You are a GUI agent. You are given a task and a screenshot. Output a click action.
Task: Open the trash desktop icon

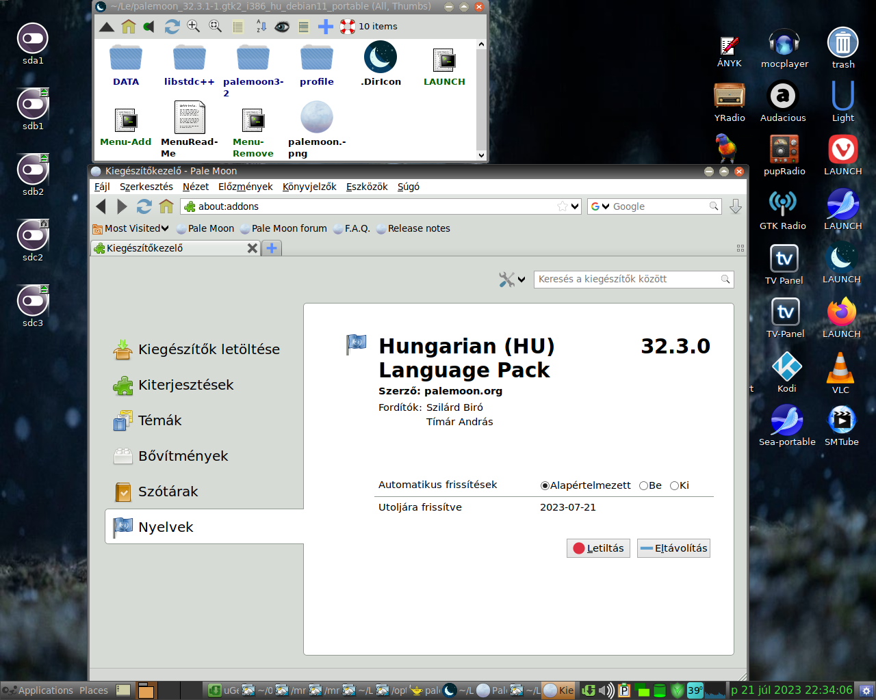843,48
